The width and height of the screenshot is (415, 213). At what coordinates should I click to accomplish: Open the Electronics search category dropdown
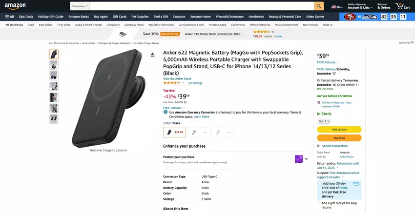pyautogui.click(x=80, y=6)
